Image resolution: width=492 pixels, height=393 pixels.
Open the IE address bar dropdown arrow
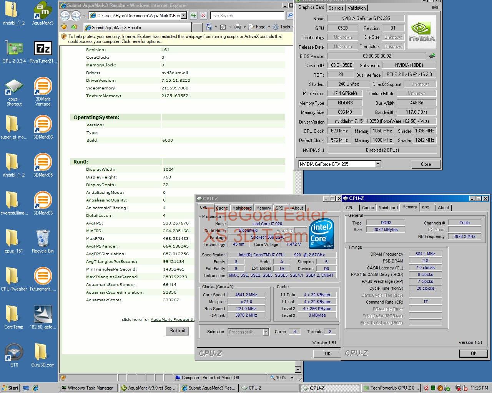point(183,15)
